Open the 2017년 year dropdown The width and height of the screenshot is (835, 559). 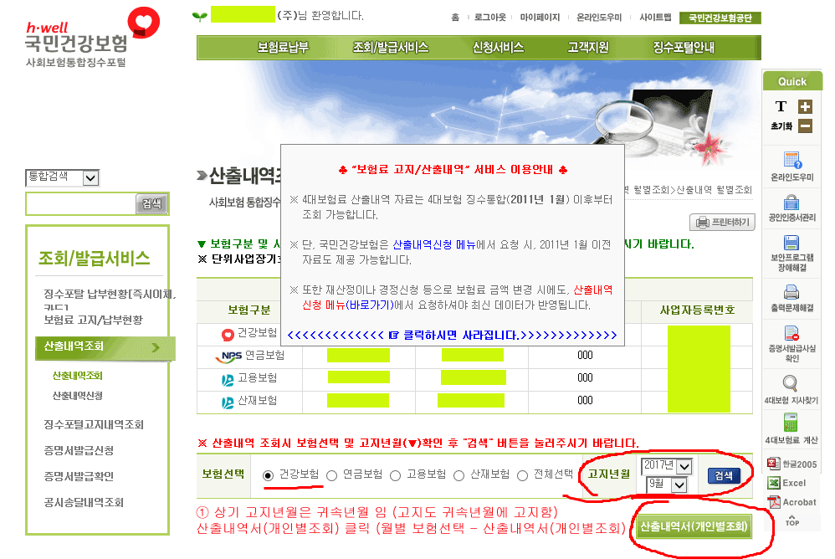click(666, 466)
